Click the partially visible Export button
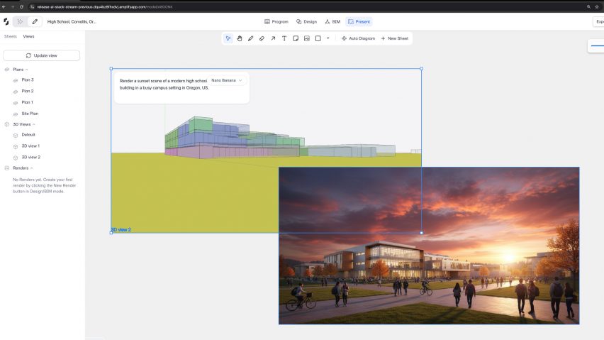Image resolution: width=604 pixels, height=340 pixels. pyautogui.click(x=598, y=21)
